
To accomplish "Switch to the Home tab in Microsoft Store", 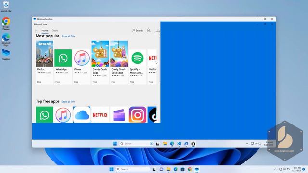I will pos(45,31).
